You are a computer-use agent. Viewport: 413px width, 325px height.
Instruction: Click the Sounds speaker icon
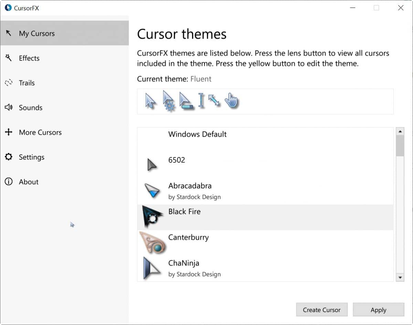[x=9, y=107]
